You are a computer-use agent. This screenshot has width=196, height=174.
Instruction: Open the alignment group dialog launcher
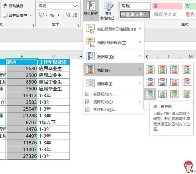(x=33, y=25)
